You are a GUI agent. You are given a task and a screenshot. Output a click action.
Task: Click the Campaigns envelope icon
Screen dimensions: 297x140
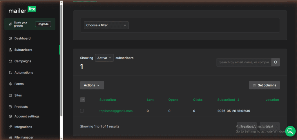(x=10, y=61)
